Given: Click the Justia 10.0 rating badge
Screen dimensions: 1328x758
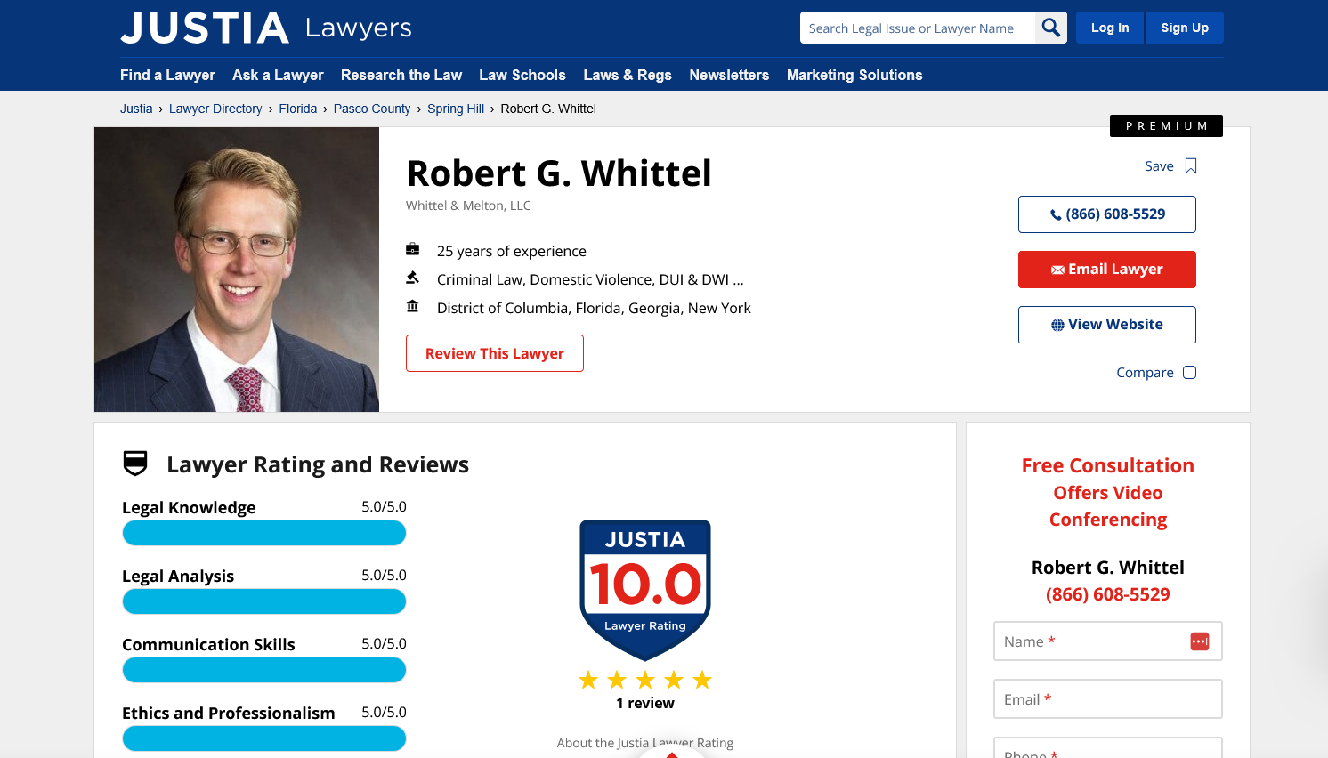Looking at the screenshot, I should tap(645, 589).
